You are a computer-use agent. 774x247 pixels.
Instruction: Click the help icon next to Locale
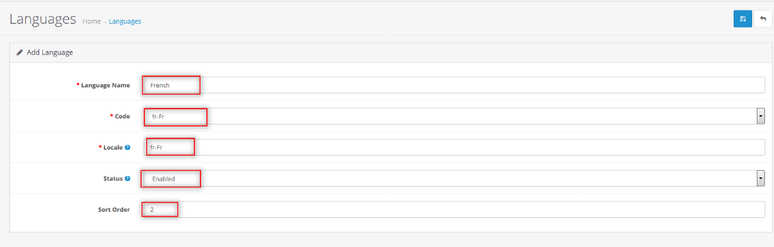(x=128, y=147)
